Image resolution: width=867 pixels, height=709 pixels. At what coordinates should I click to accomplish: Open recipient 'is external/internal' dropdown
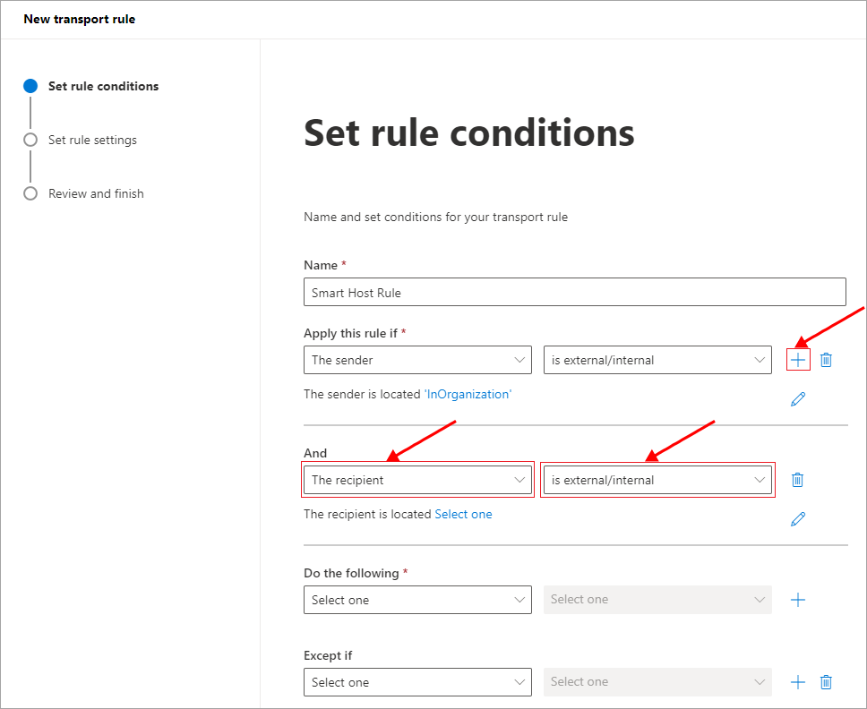pyautogui.click(x=657, y=480)
